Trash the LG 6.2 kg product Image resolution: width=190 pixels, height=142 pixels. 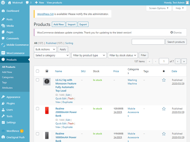point(71,99)
